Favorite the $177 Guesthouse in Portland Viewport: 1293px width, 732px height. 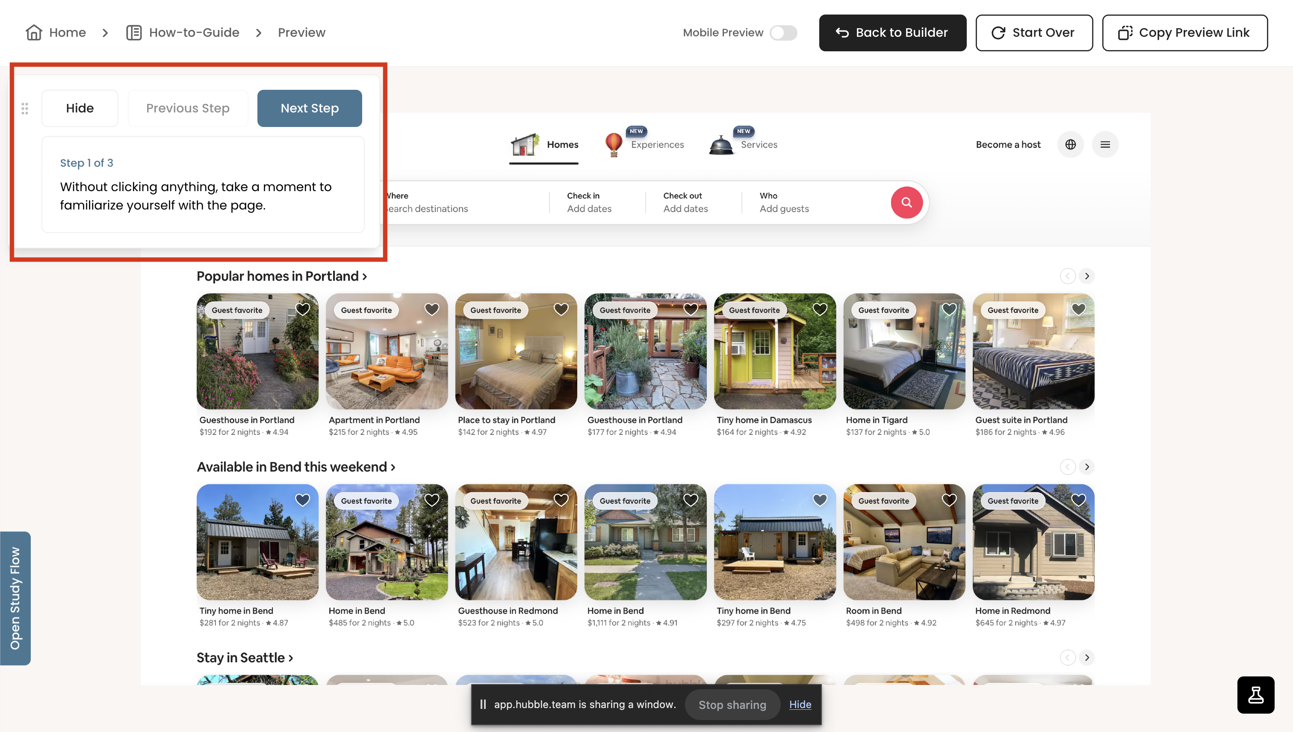tap(691, 309)
